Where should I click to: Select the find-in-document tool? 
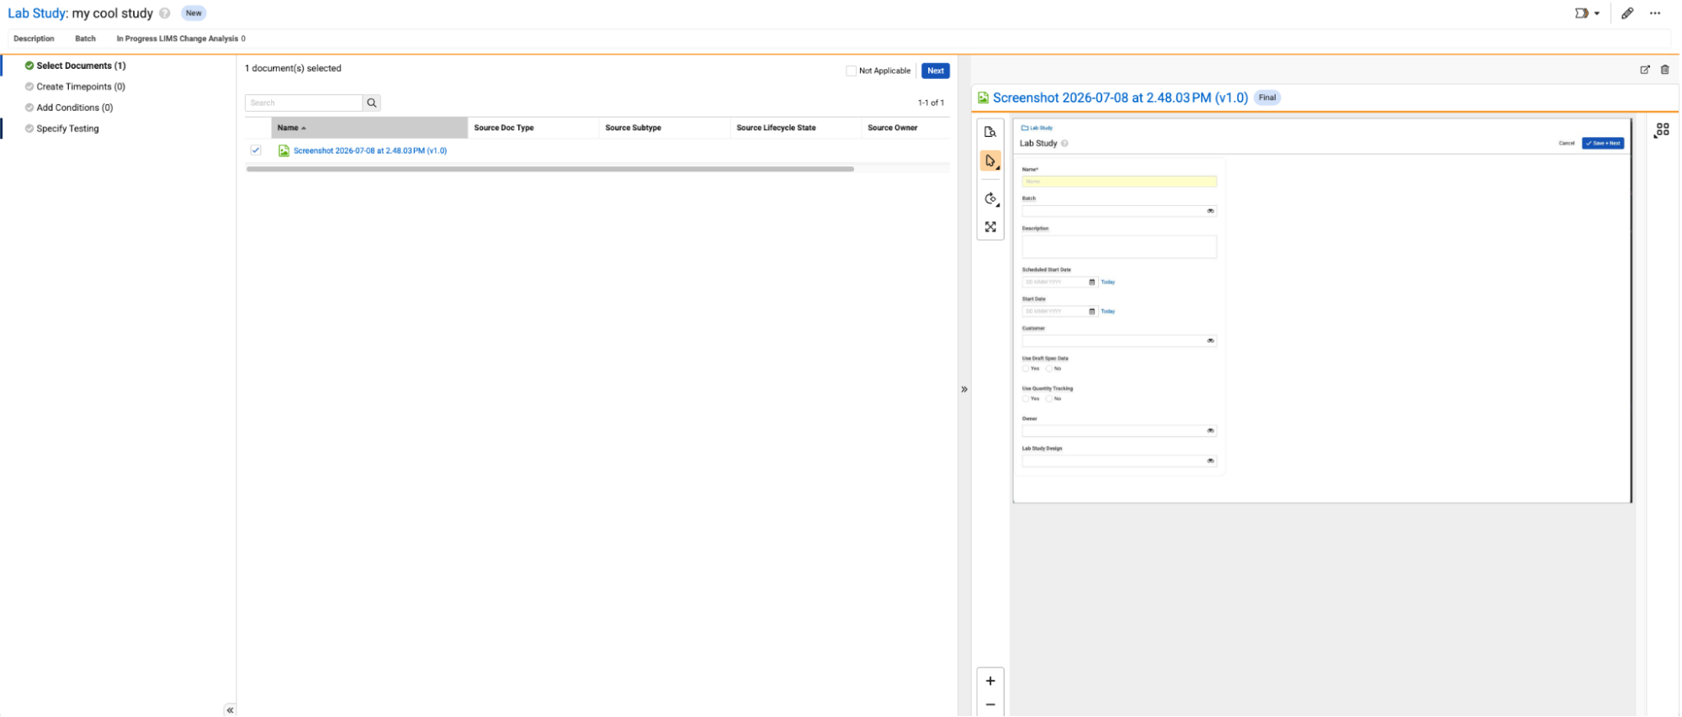(x=990, y=132)
